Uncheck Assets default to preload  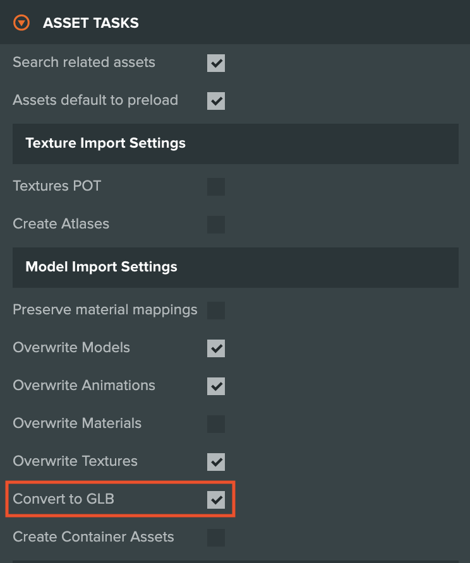[215, 101]
